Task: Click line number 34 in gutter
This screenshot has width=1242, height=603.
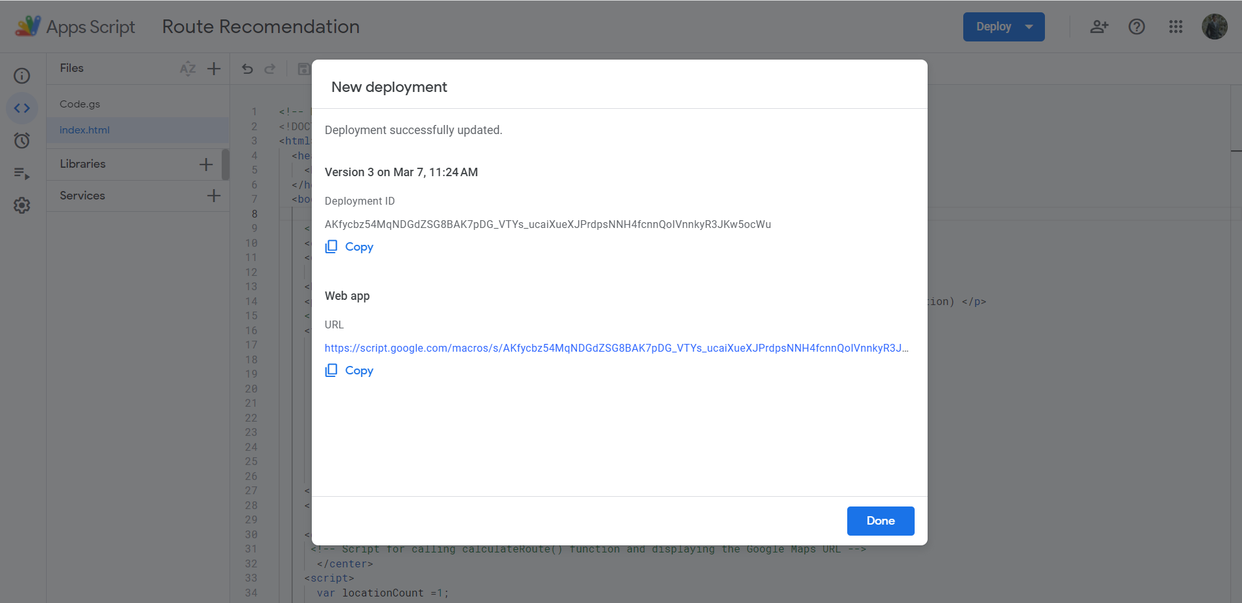Action: (x=251, y=593)
